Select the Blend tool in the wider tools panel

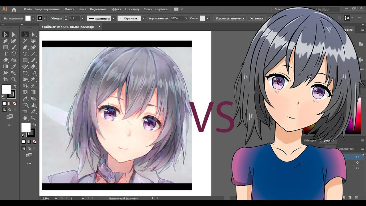pyautogui.click(x=33, y=99)
